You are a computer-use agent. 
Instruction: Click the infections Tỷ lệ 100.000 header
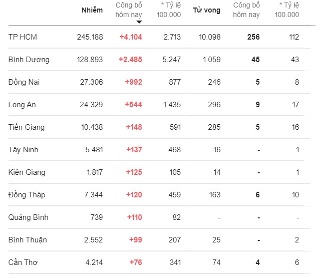click(171, 10)
